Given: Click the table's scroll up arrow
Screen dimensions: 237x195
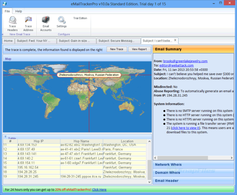Looking at the screenshot, I should point(149,141).
